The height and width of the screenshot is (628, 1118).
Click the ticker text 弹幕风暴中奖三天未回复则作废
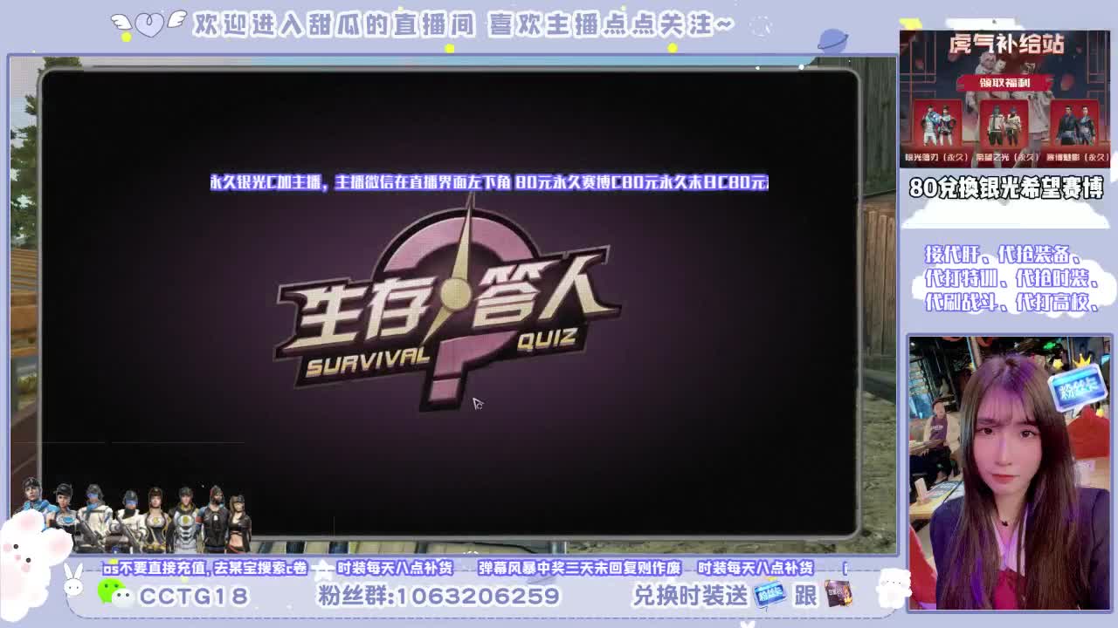(579, 568)
